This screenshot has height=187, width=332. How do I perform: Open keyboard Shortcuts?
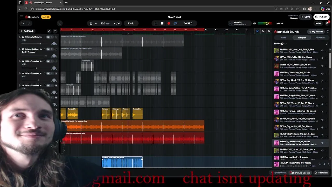[x=321, y=173]
